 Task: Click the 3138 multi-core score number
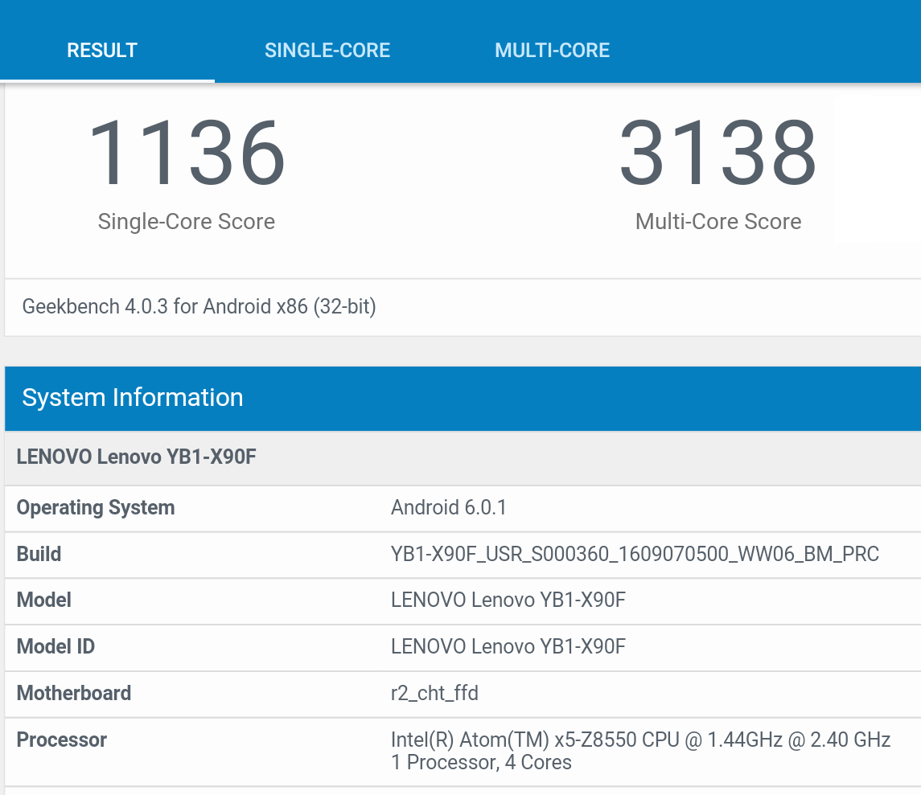(717, 153)
